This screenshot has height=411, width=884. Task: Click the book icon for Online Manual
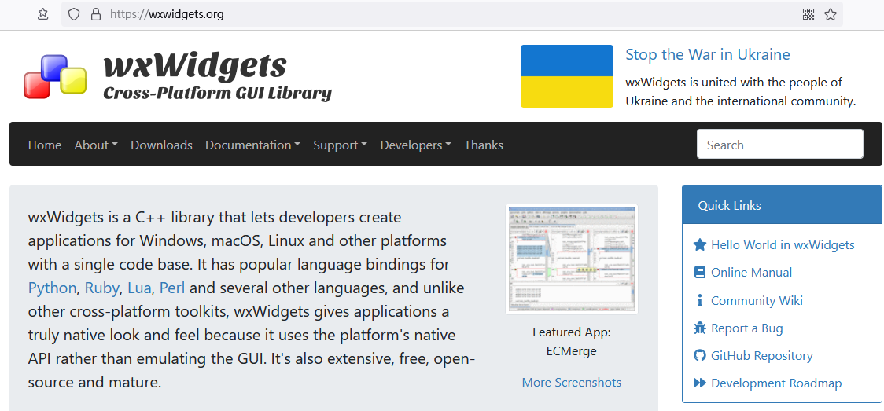700,273
